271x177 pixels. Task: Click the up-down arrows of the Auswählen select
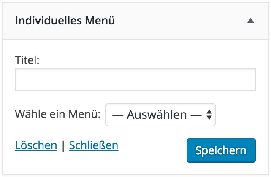[x=209, y=115]
